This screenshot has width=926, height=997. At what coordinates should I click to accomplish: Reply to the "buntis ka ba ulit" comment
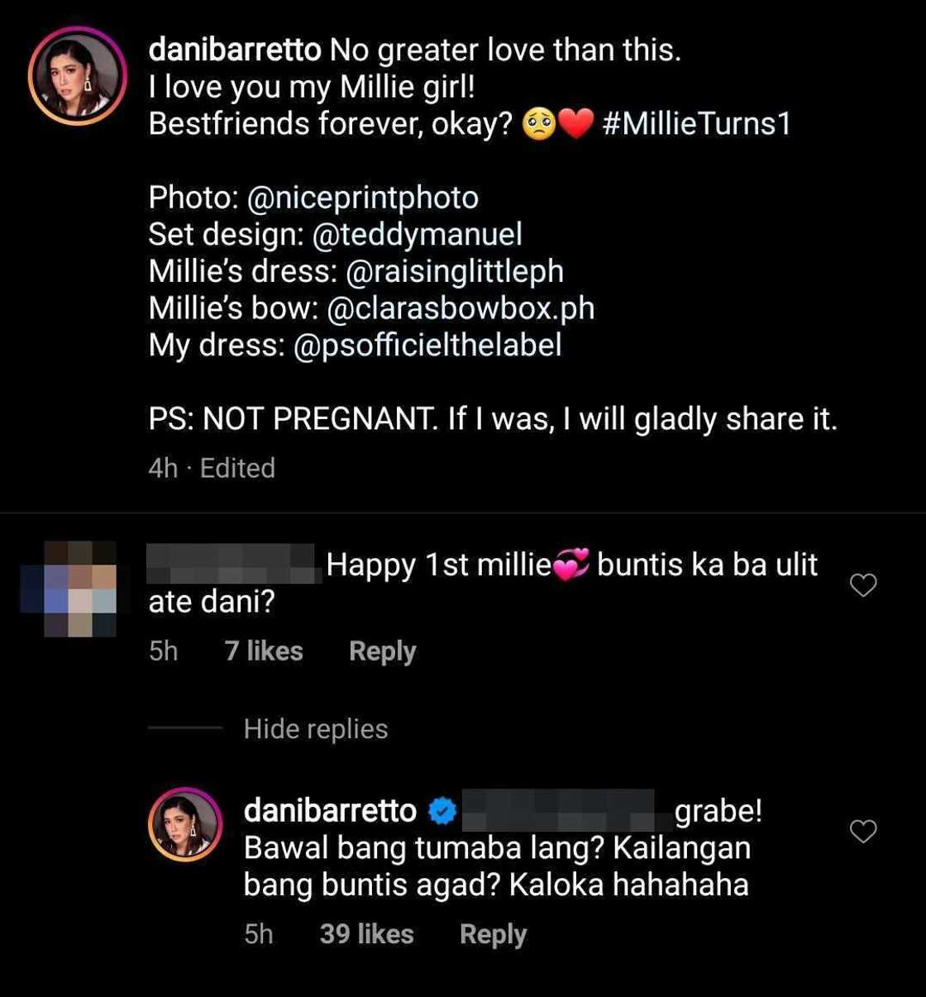point(382,651)
